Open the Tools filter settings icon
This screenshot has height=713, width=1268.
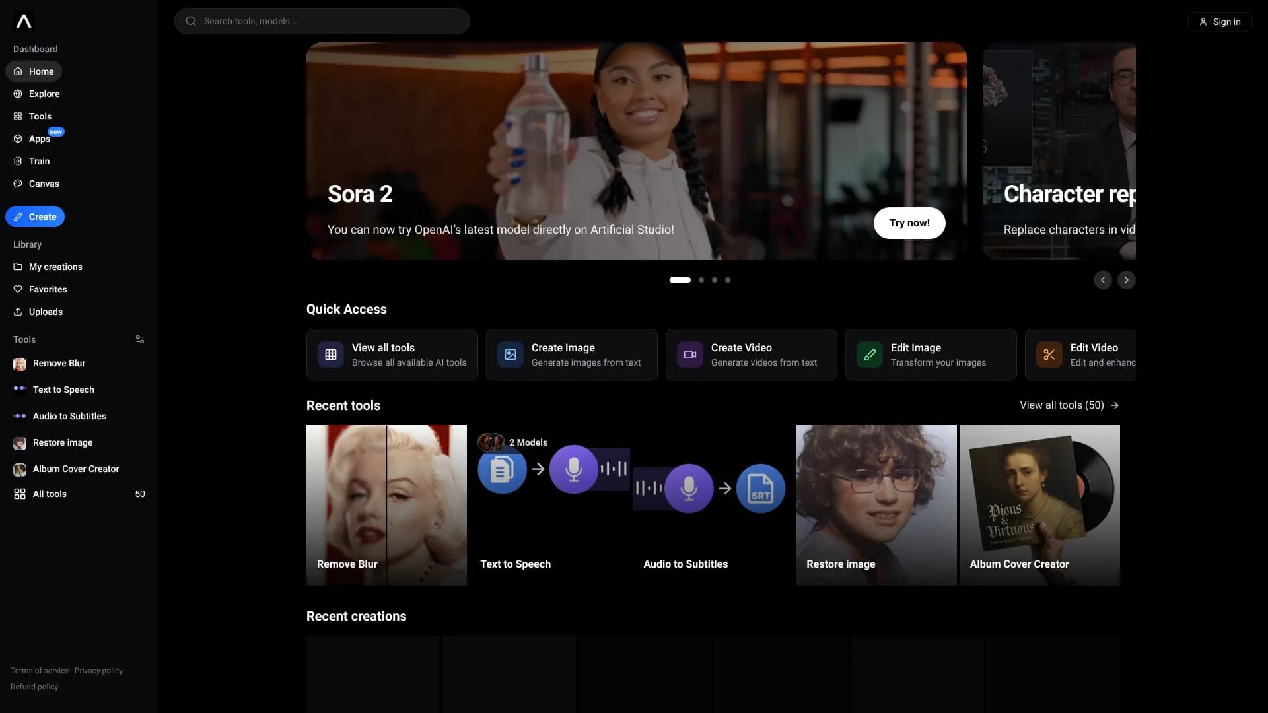tap(140, 339)
